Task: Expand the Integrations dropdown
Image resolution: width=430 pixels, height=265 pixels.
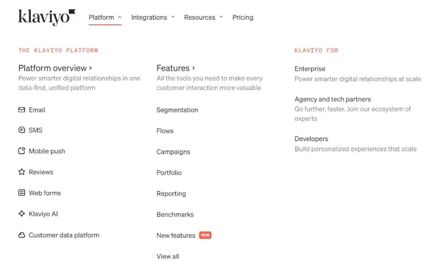Action: [153, 18]
